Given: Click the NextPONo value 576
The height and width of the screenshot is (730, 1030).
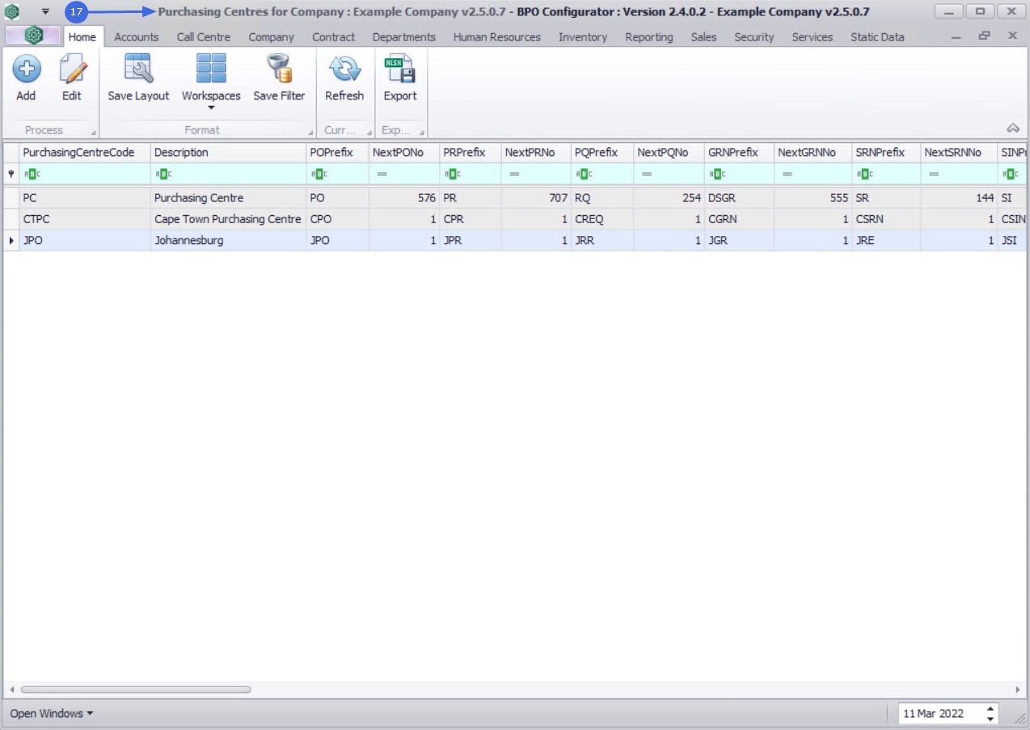Looking at the screenshot, I should click(404, 198).
